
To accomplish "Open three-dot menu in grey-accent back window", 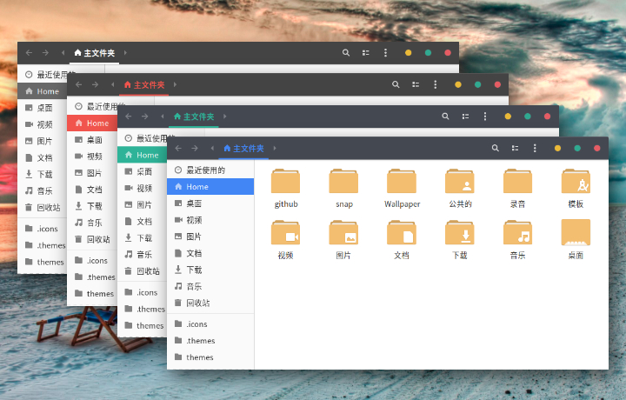I will [x=385, y=53].
